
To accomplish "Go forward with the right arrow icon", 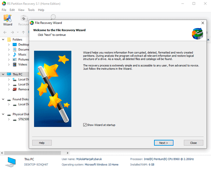I will pyautogui.click(x=12, y=32).
